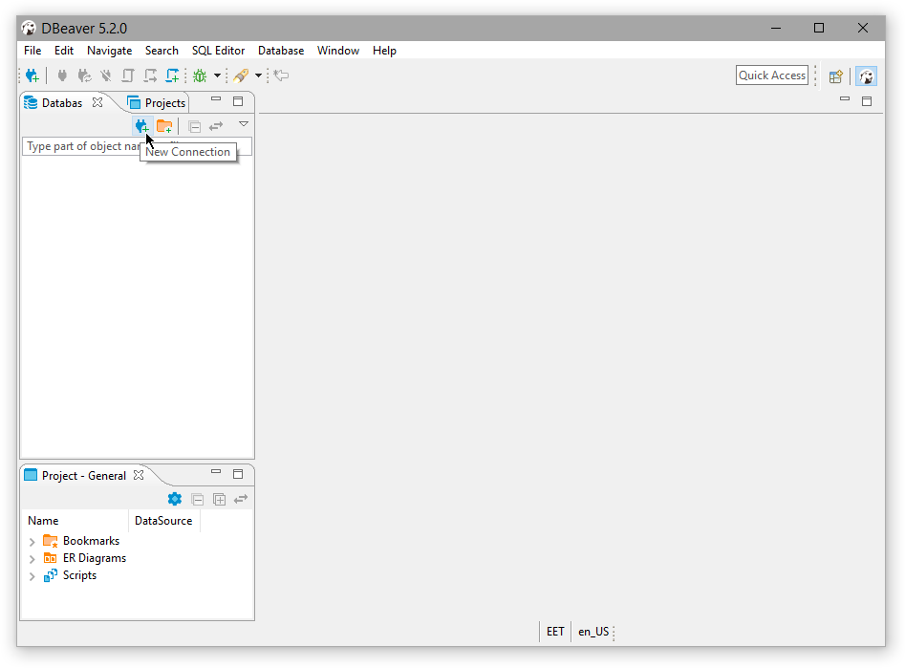Click the green bug debug icon

pyautogui.click(x=200, y=75)
